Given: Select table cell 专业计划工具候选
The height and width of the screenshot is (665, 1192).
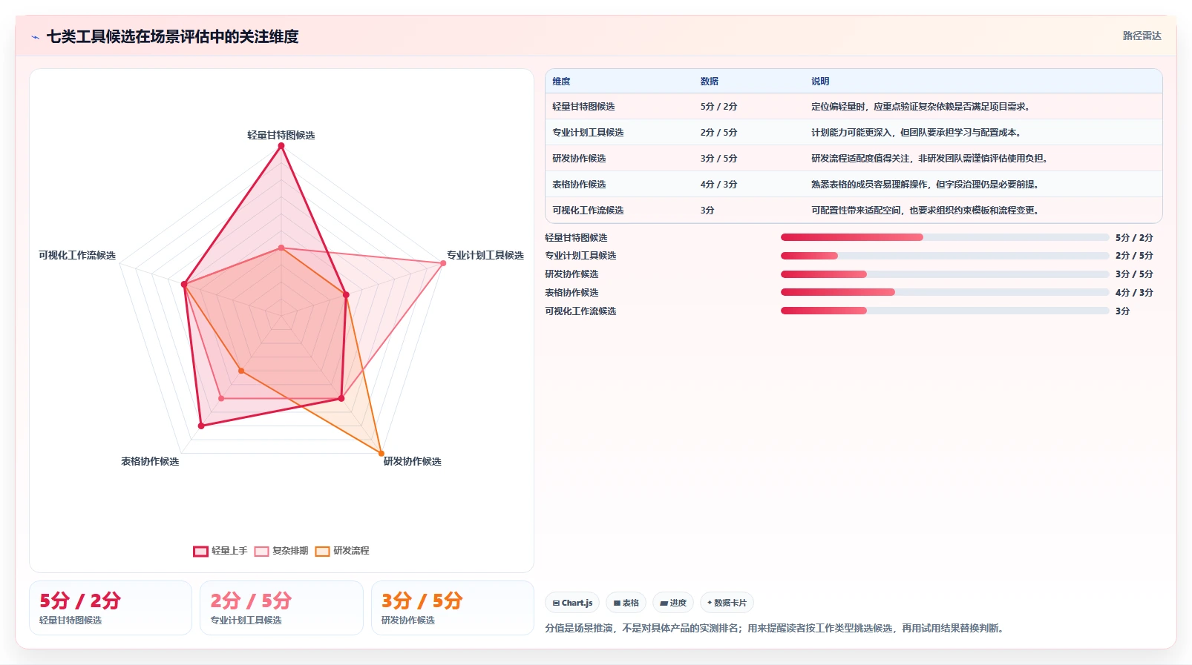Looking at the screenshot, I should 588,133.
